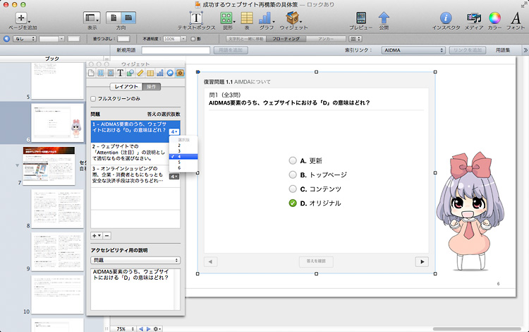Select the Widget inspector gear icon
Viewport: 529px width, 332px height.
tap(180, 73)
